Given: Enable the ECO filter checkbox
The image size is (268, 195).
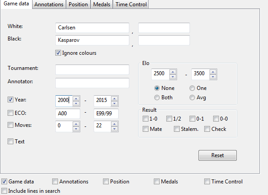Looking at the screenshot, I should tap(11, 113).
